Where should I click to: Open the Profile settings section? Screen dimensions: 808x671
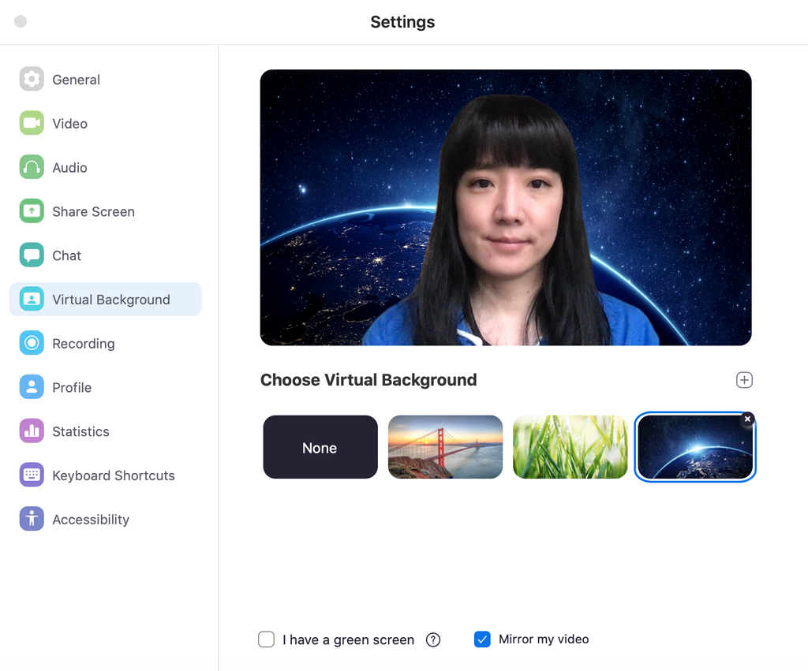73,387
